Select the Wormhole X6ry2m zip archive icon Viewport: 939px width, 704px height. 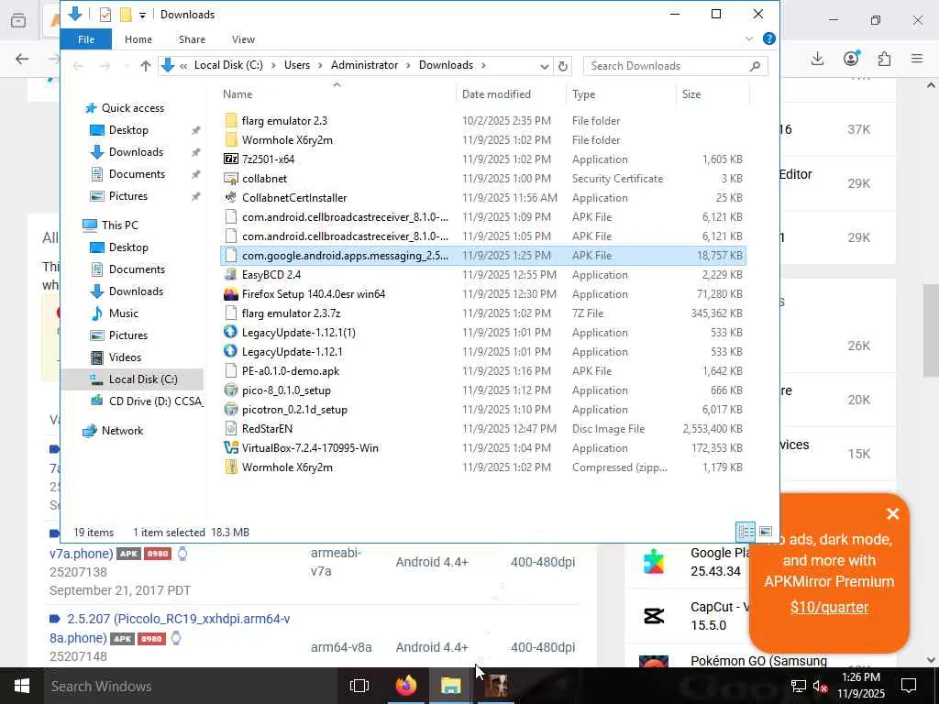click(x=230, y=467)
